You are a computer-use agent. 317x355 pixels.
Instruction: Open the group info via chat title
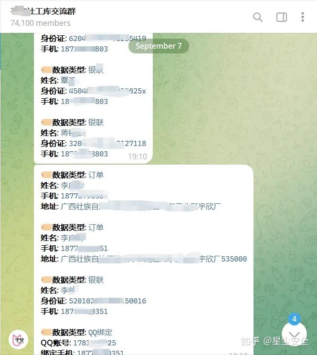click(x=43, y=11)
